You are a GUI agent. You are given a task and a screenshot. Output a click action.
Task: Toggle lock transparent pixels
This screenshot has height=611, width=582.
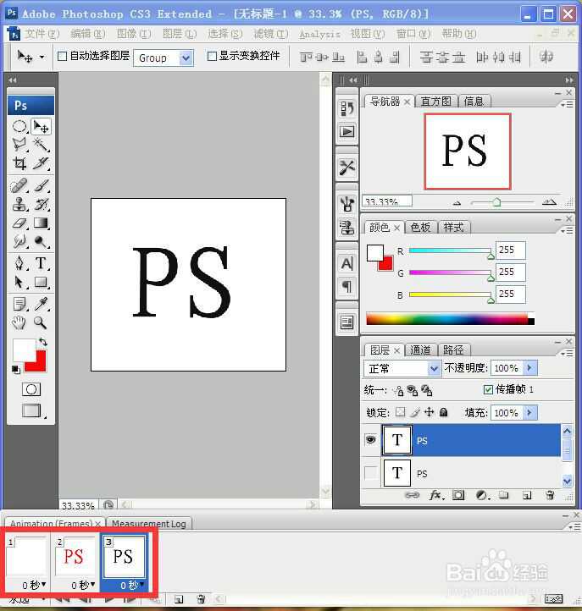(x=400, y=412)
